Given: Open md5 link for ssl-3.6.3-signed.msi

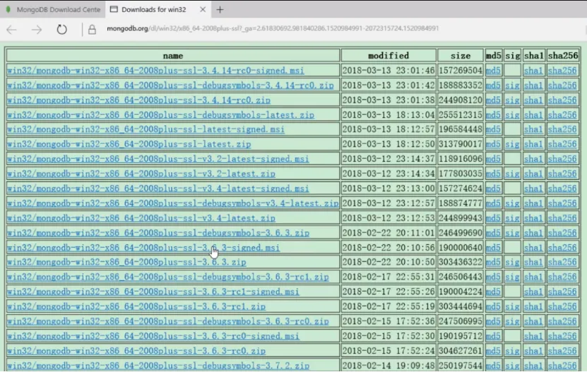Looking at the screenshot, I should tap(493, 248).
